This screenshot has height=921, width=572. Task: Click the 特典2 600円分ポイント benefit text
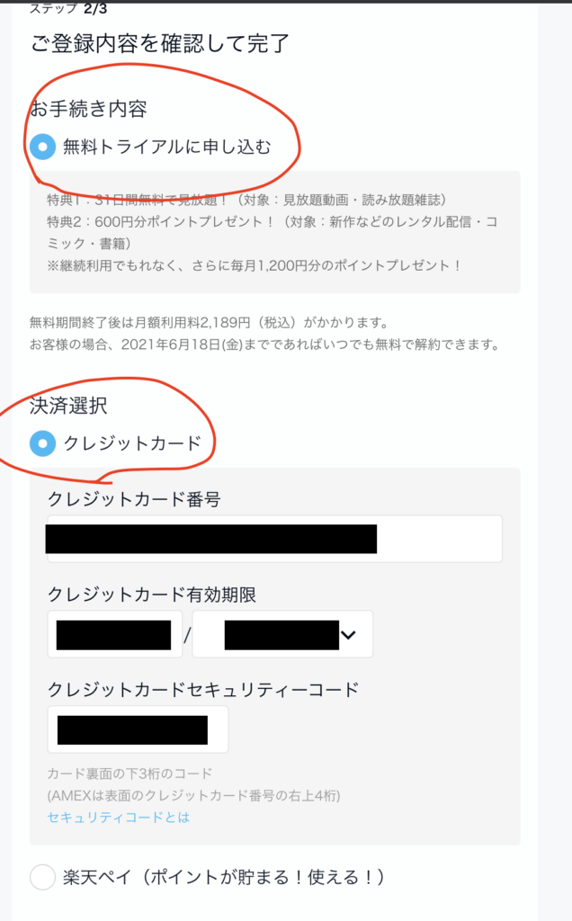273,232
